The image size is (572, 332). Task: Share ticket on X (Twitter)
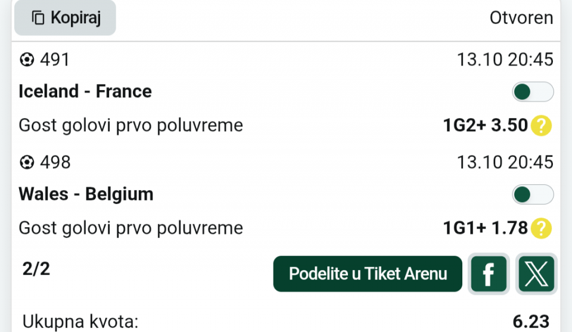coord(536,274)
